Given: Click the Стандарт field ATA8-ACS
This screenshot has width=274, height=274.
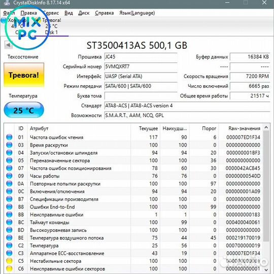Looking at the screenshot, I should click(187, 106).
